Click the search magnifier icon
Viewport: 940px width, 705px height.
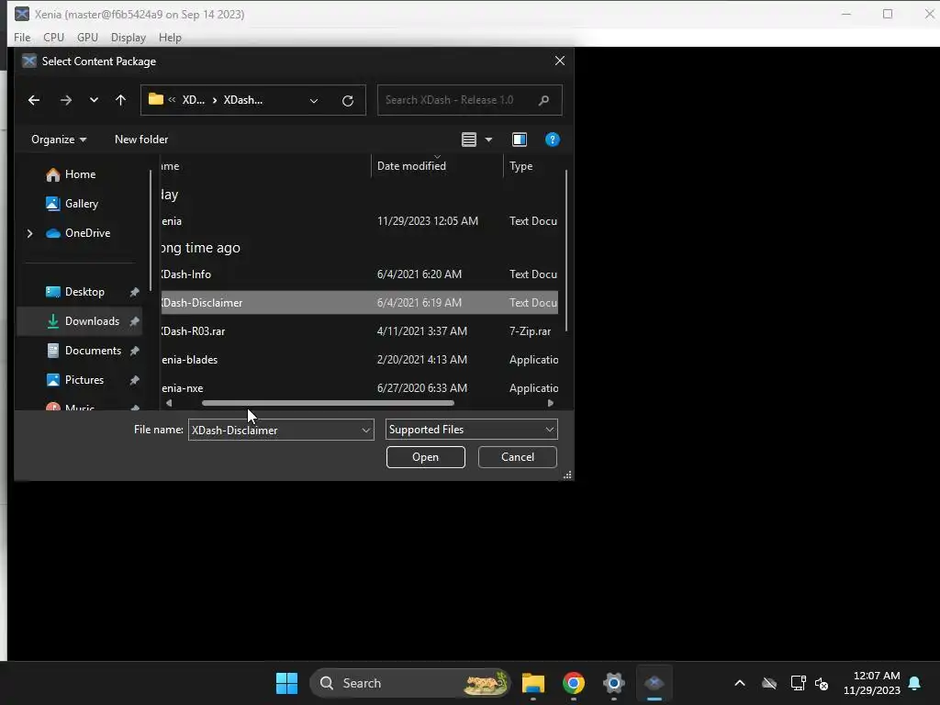pyautogui.click(x=543, y=100)
